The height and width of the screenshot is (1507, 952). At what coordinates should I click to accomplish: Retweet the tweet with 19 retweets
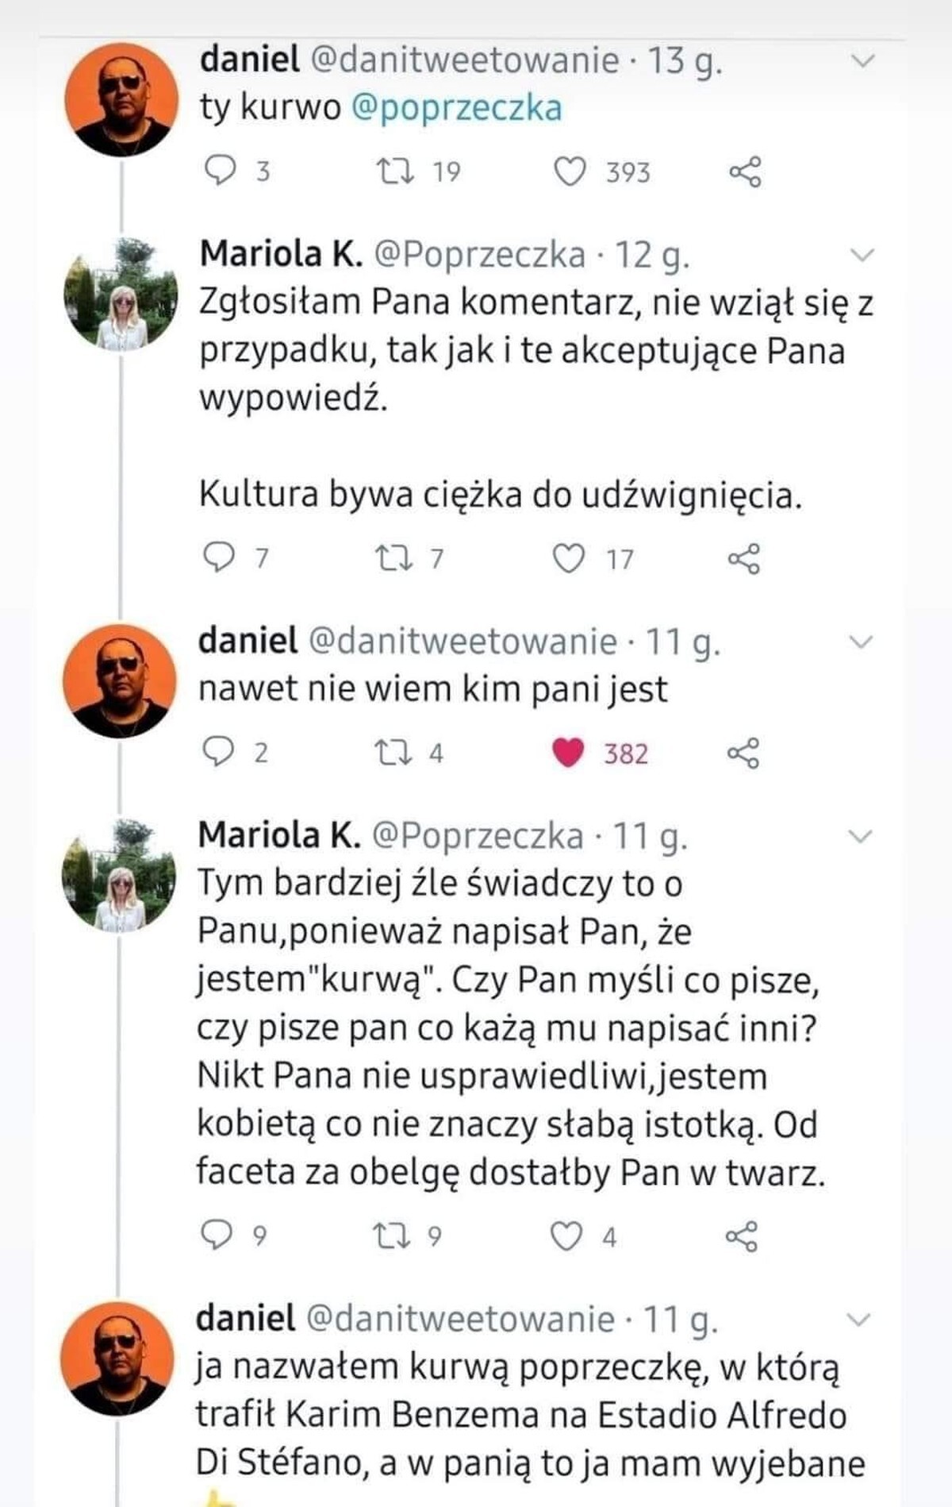point(394,171)
